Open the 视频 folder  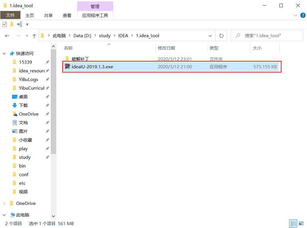(x=23, y=192)
